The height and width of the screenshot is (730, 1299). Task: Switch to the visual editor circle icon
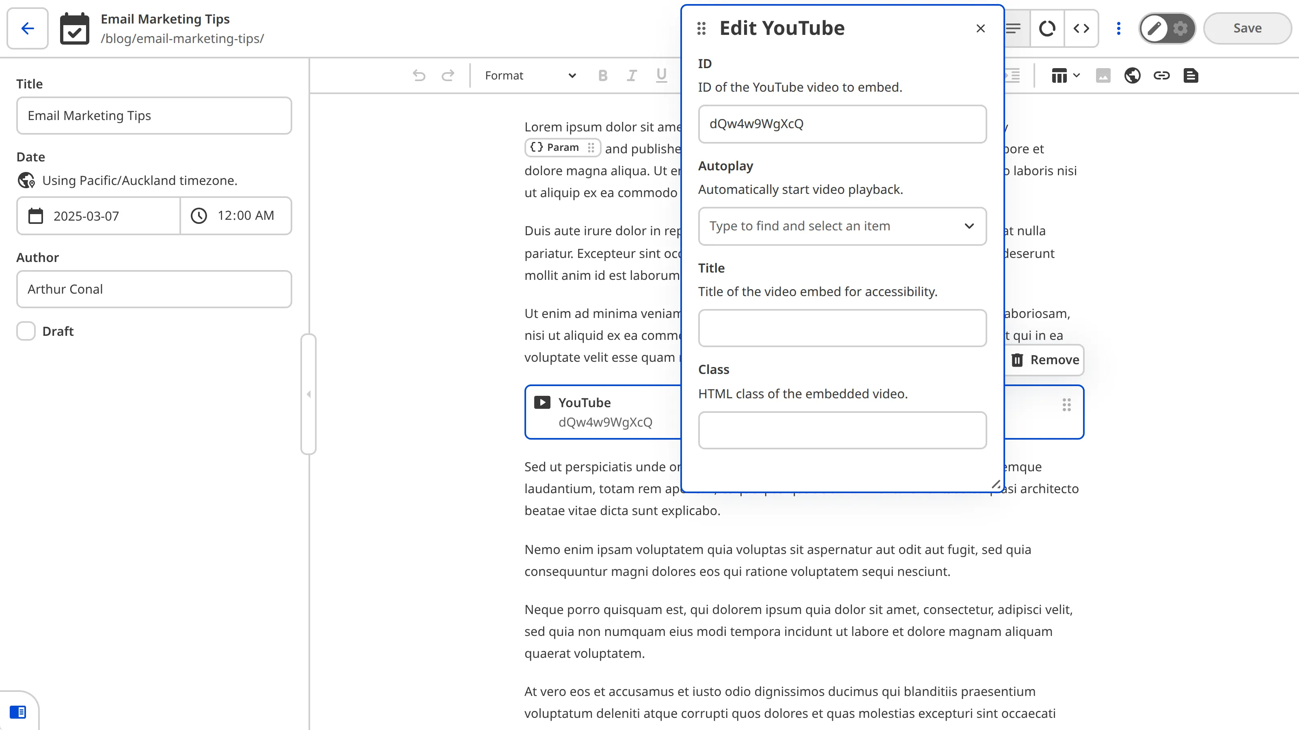pyautogui.click(x=1047, y=28)
